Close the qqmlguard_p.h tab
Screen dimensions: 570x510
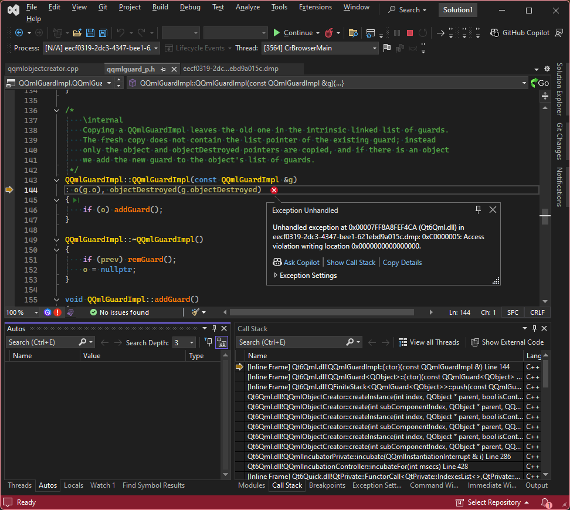(174, 69)
